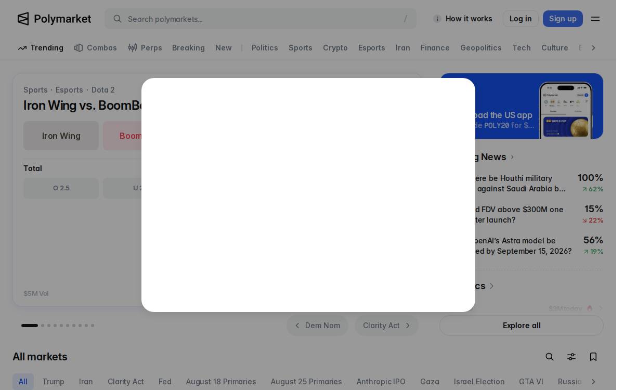Open the Finance category
Screen dimensions: 624x390
pyautogui.click(x=435, y=48)
